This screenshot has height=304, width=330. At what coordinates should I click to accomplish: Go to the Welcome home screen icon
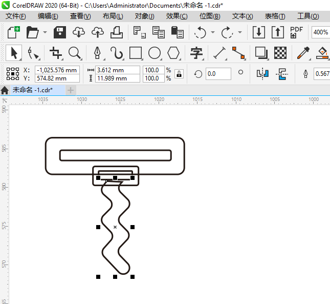click(5, 90)
